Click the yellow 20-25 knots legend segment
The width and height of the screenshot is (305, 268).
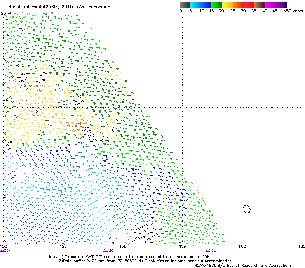pos(228,5)
